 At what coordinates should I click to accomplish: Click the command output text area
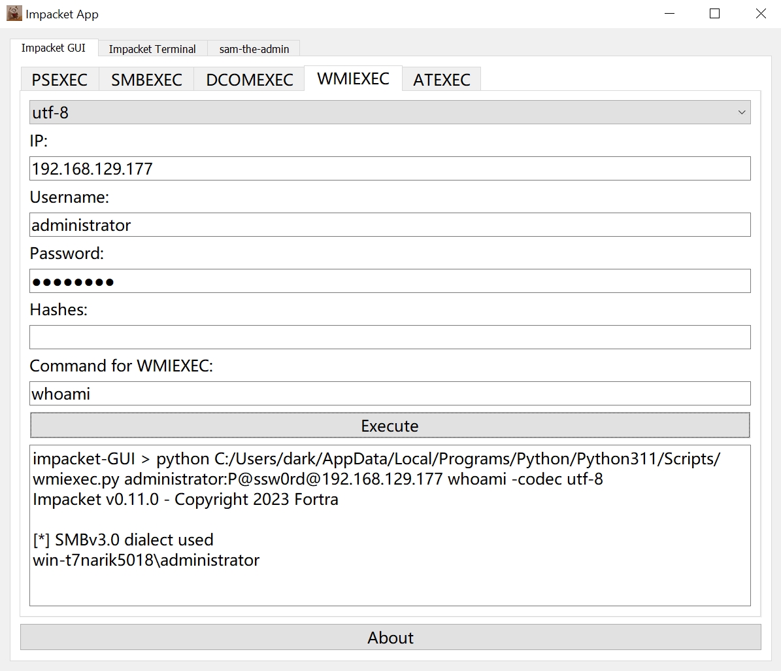tap(390, 525)
